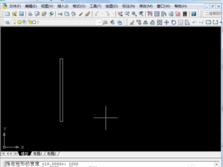Open the 视图(V) menu
Viewport: 223px width, 167px height.
[x=47, y=6]
